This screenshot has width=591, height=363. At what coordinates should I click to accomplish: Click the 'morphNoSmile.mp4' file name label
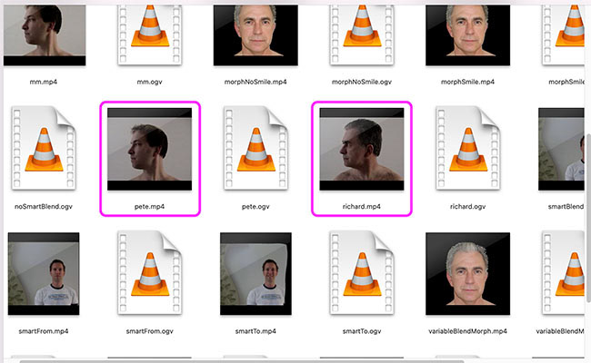click(255, 82)
